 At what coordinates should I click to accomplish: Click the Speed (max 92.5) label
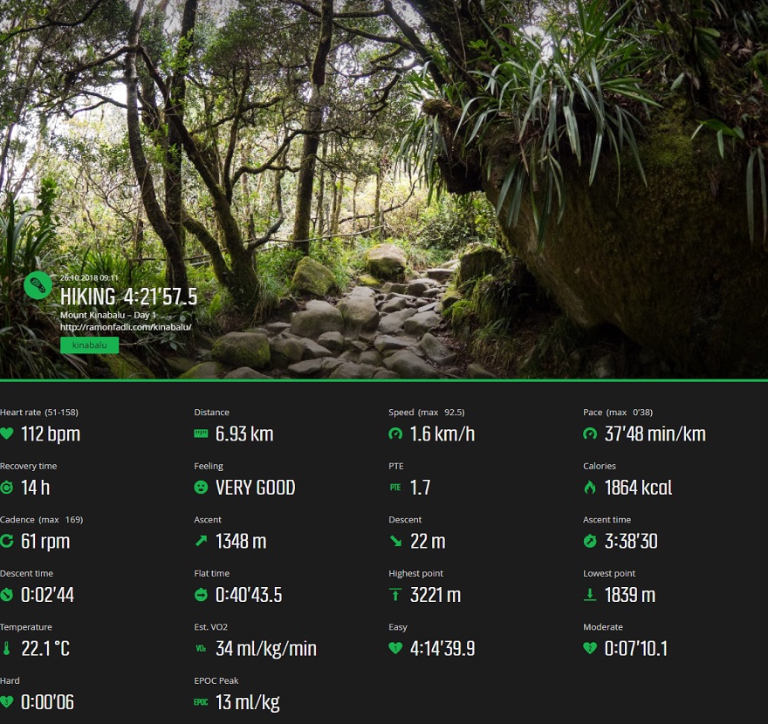point(427,413)
